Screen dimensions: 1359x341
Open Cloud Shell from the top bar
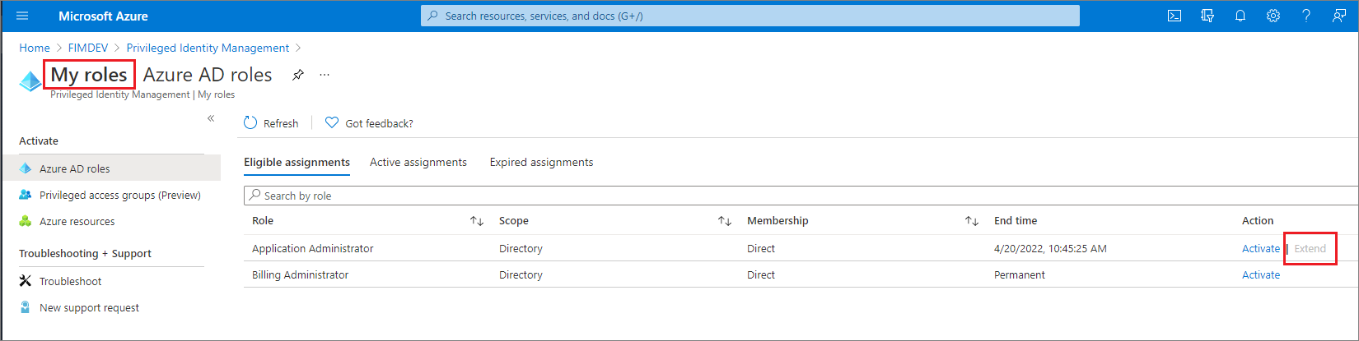[1175, 16]
